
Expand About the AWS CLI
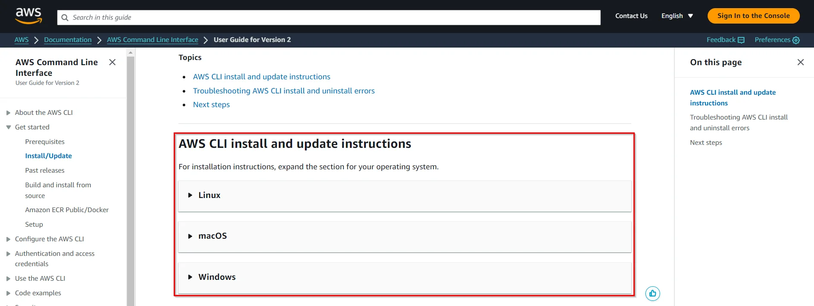8,113
